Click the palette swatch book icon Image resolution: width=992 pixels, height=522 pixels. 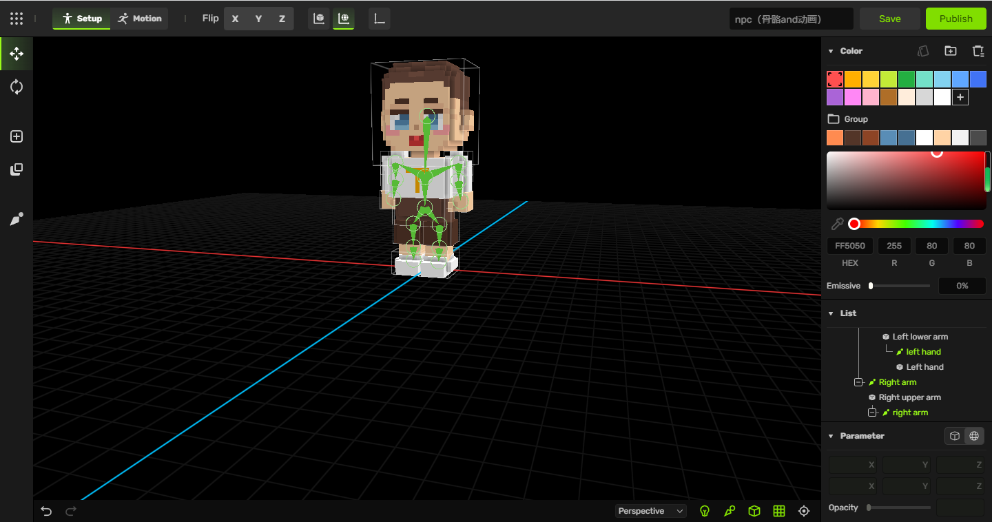coord(923,51)
